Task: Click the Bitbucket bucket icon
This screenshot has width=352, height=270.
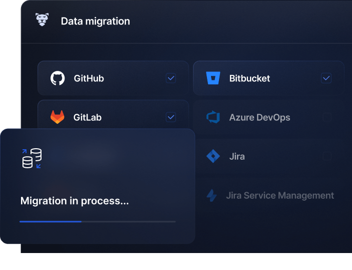Action: pos(213,78)
